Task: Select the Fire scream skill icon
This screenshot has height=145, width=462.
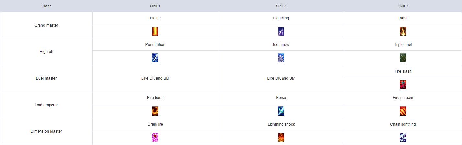Action: point(403,111)
